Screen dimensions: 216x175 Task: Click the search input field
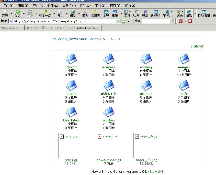tap(156, 21)
